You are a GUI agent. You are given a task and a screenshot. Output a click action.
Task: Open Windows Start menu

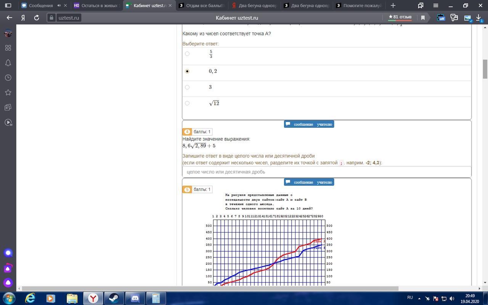pos(9,298)
